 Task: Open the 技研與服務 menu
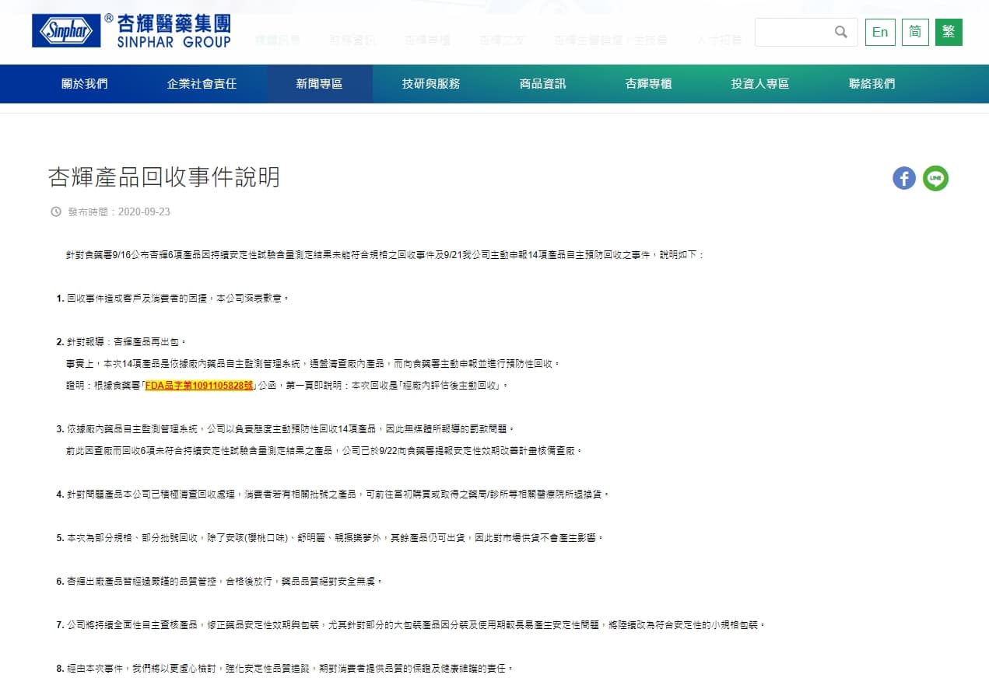tap(431, 84)
